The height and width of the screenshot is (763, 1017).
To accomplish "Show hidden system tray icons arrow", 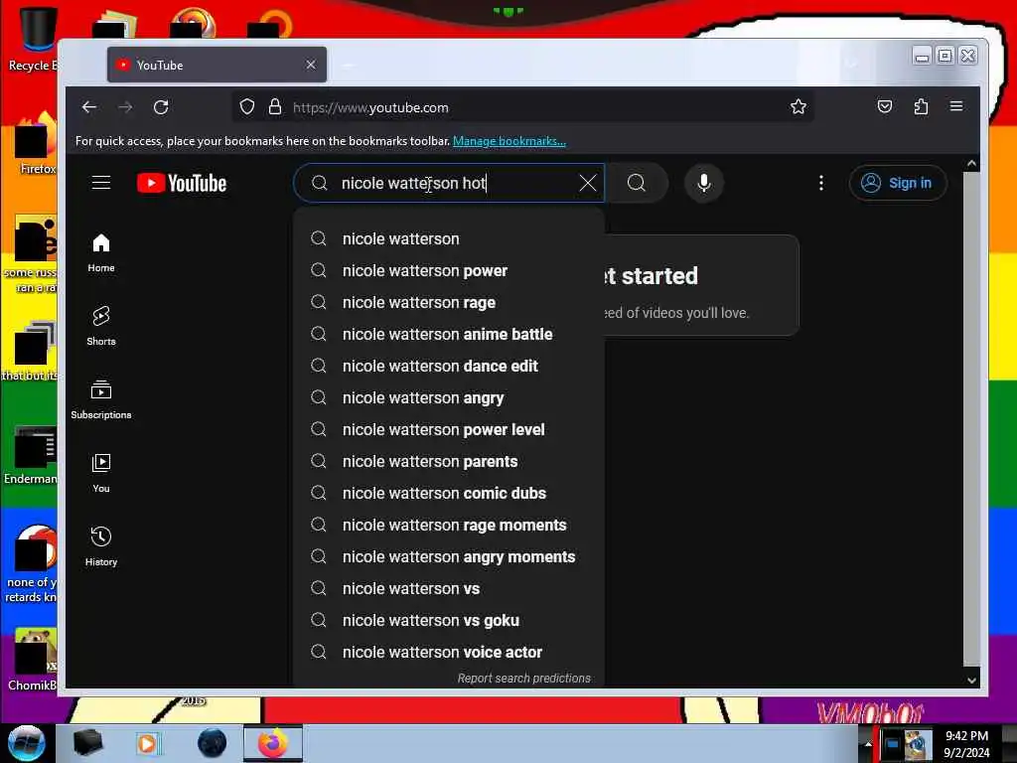I will (x=868, y=743).
